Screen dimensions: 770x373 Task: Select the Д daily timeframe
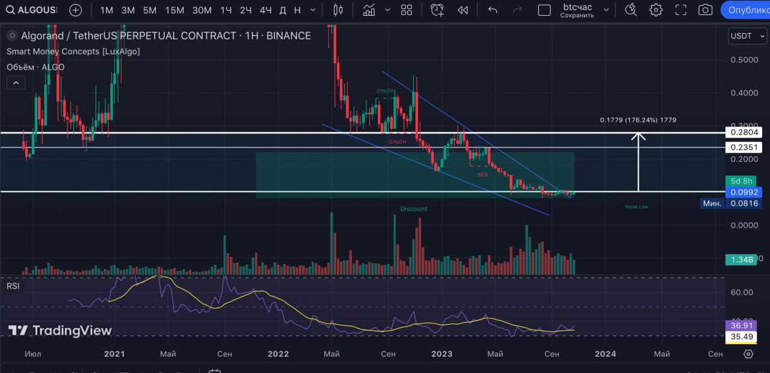tap(282, 10)
